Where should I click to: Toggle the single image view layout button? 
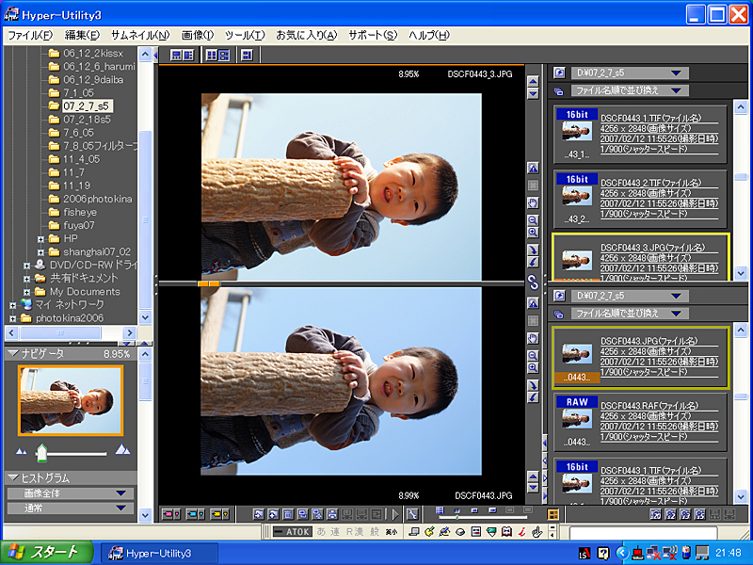pyautogui.click(x=247, y=56)
